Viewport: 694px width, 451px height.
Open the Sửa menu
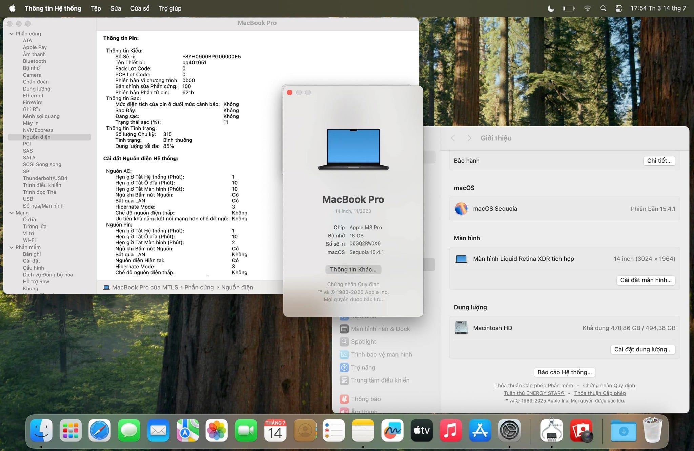[x=116, y=8]
